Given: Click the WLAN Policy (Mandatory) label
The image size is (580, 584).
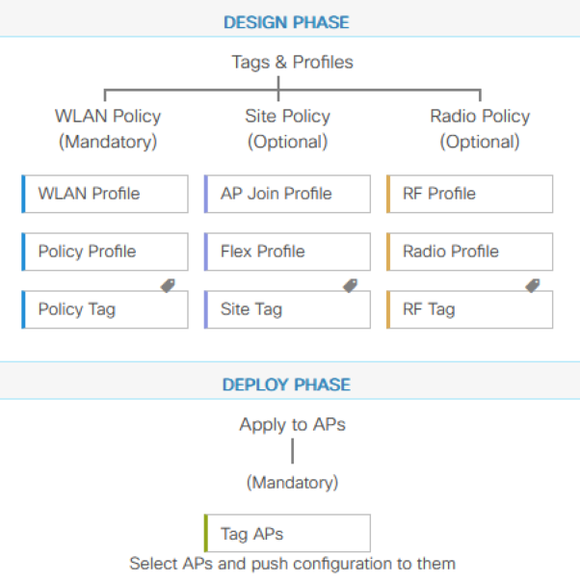Looking at the screenshot, I should pyautogui.click(x=108, y=129).
